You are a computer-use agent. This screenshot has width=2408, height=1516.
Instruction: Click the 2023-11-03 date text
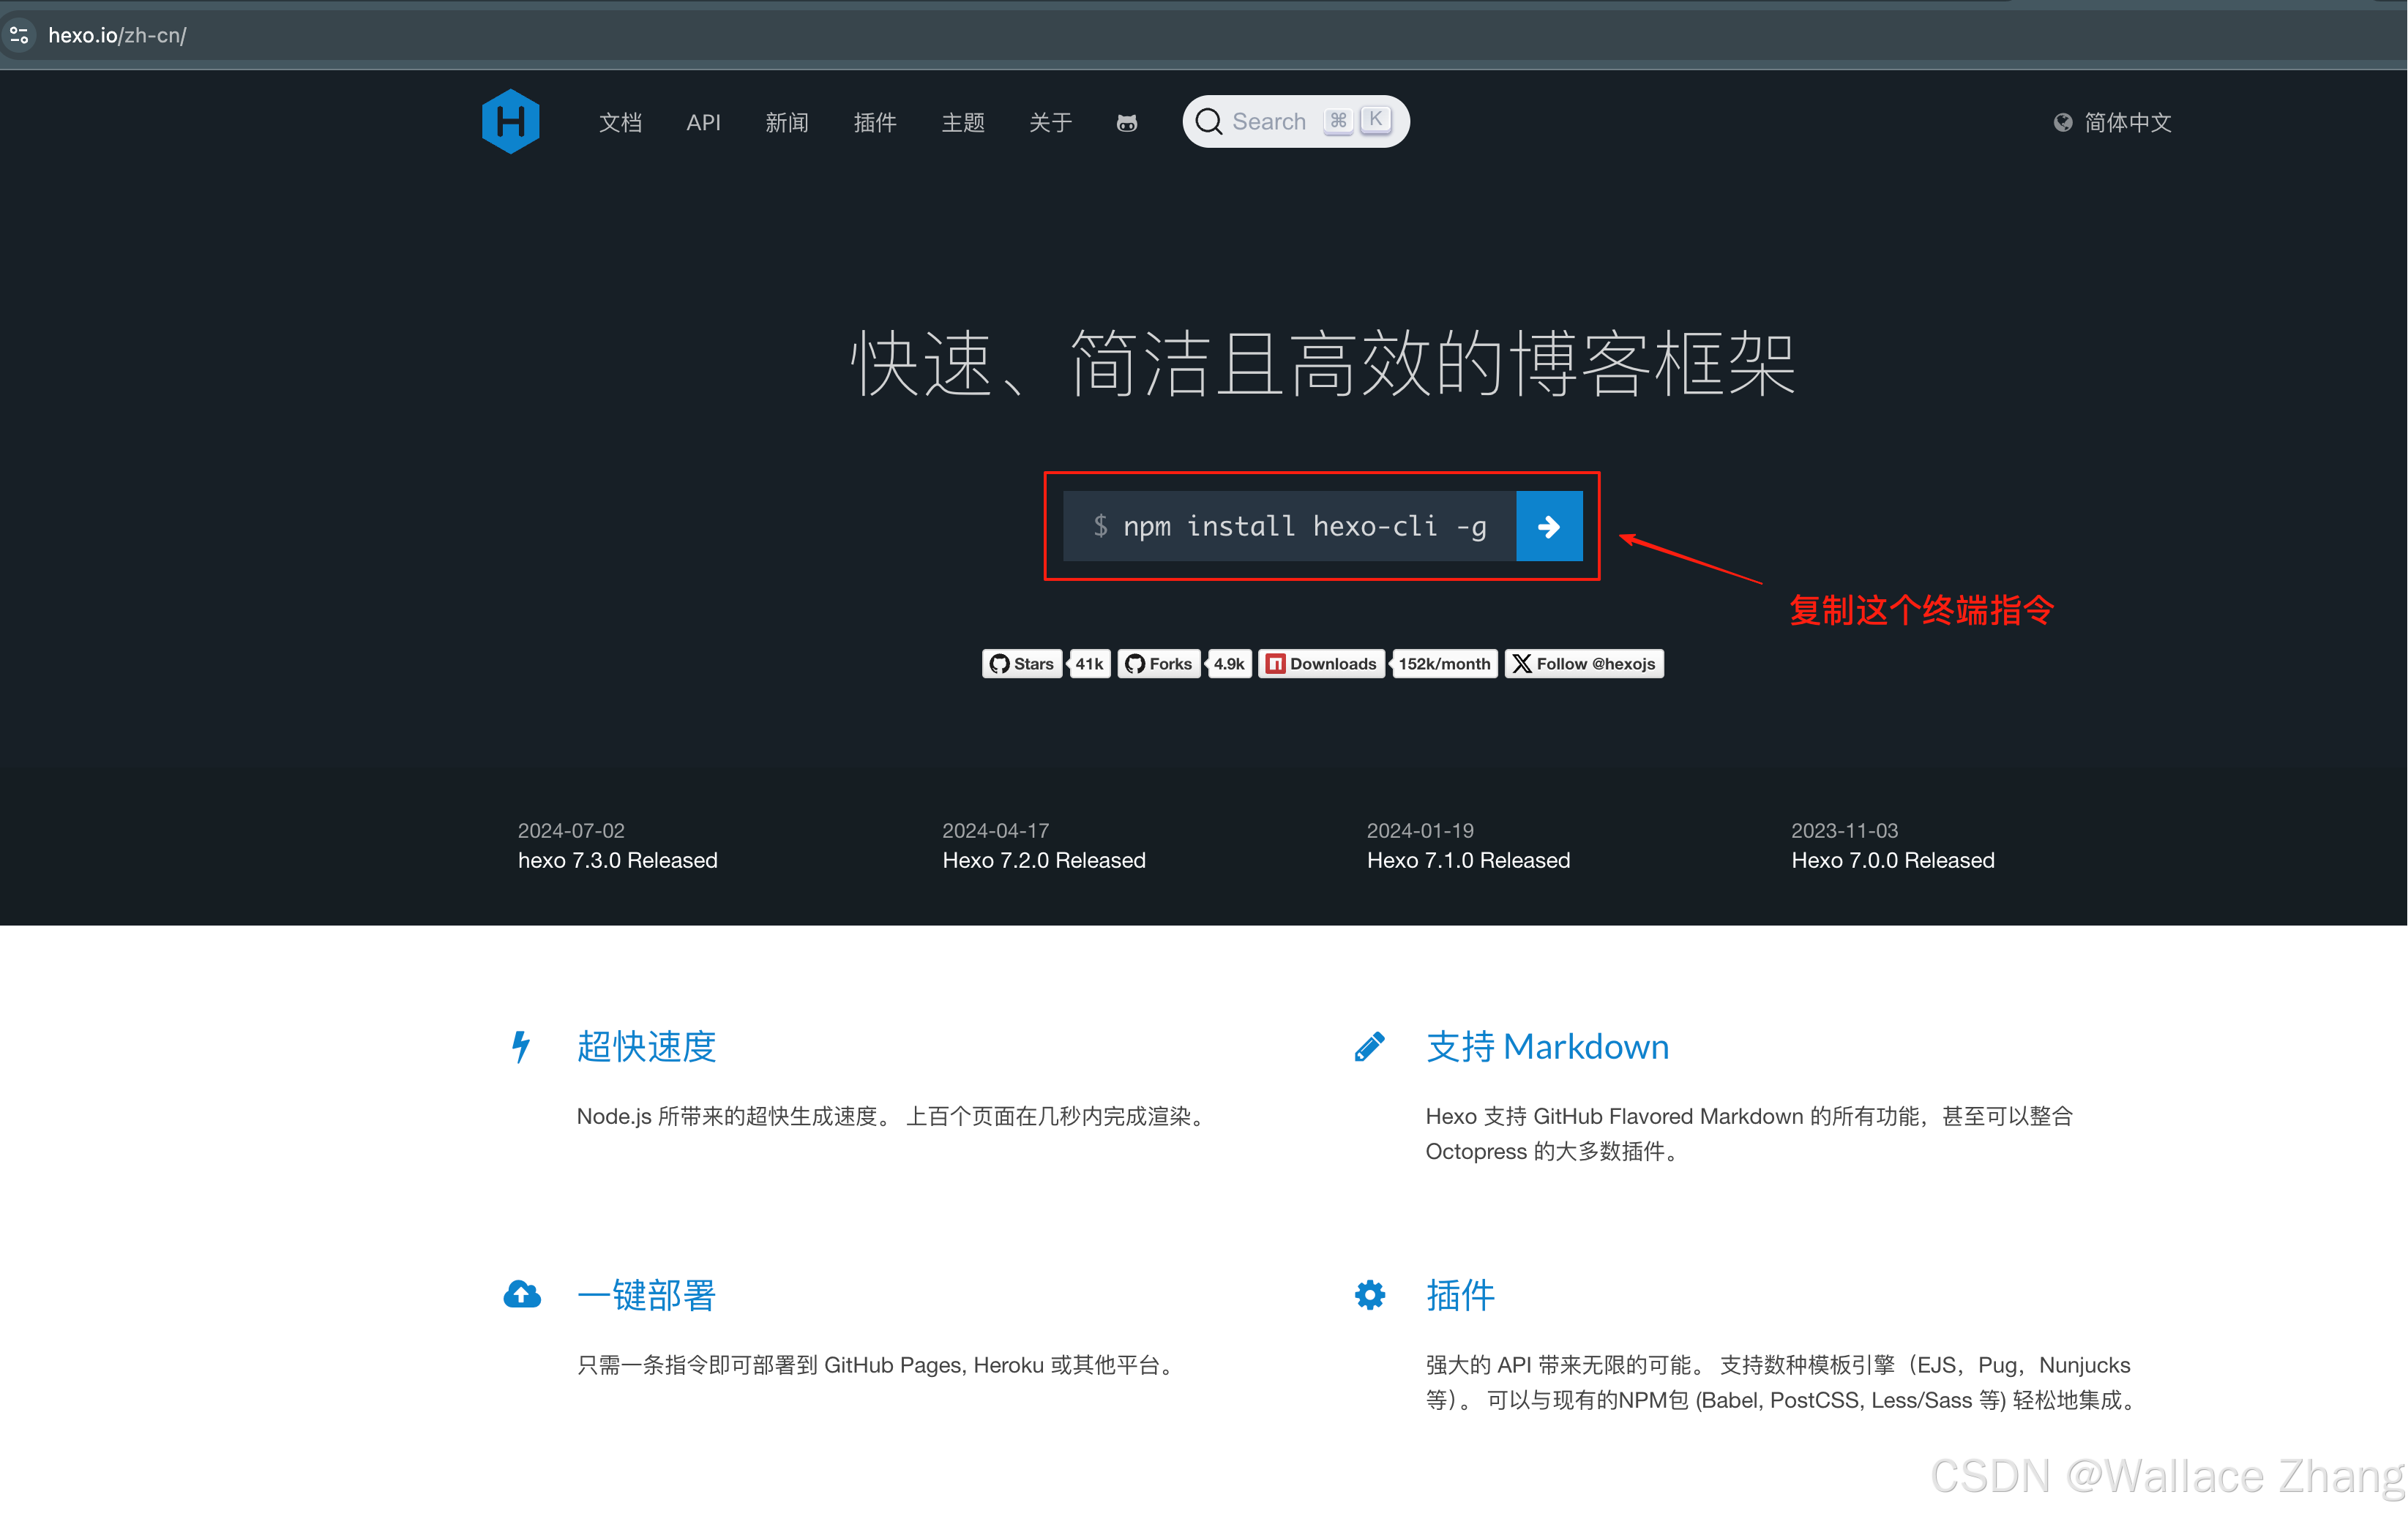pyautogui.click(x=1844, y=830)
